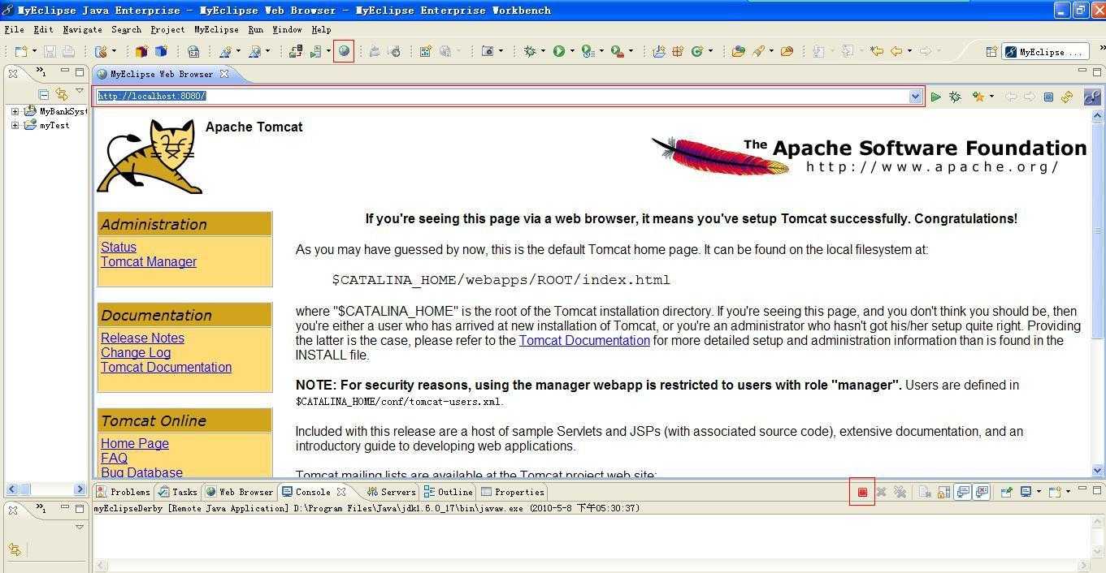Toggle Scroll Lock in Console toolbar
The image size is (1106, 573).
943,492
